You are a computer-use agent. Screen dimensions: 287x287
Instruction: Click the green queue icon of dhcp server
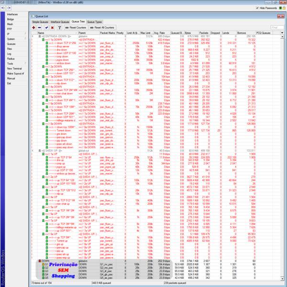[x=47, y=46]
